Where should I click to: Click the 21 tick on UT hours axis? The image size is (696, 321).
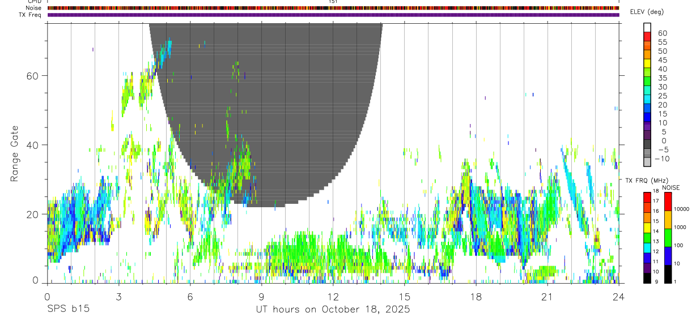[x=548, y=296]
